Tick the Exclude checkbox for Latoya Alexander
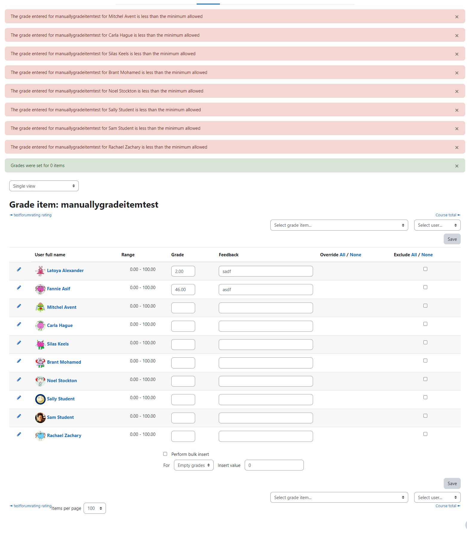 (x=425, y=269)
